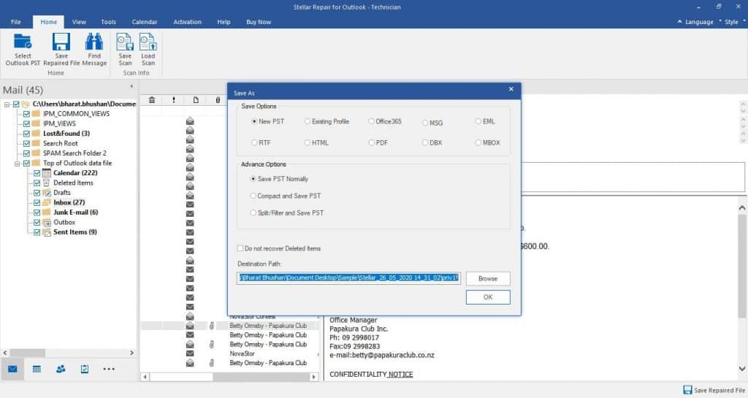Select Compact and Save PST option
Image resolution: width=748 pixels, height=398 pixels.
coord(253,196)
